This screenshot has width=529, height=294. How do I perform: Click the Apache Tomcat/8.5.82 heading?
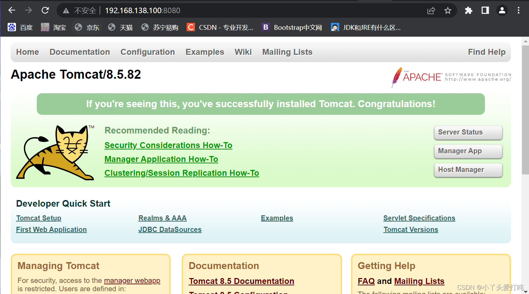(x=76, y=75)
